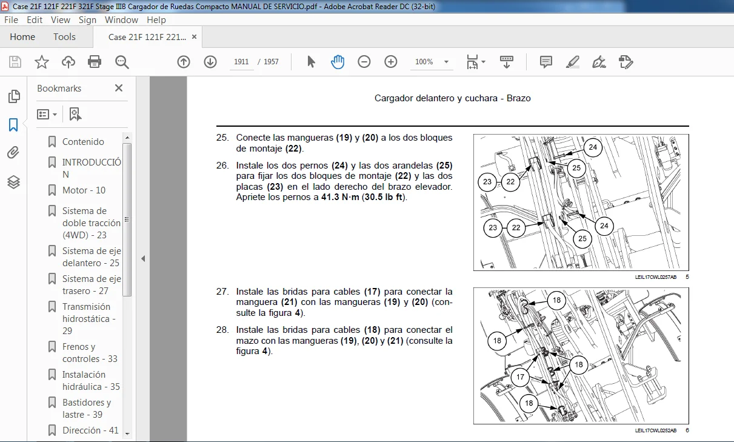This screenshot has width=734, height=442.
Task: Click the figure 6 cable ties diagram
Action: (x=581, y=356)
